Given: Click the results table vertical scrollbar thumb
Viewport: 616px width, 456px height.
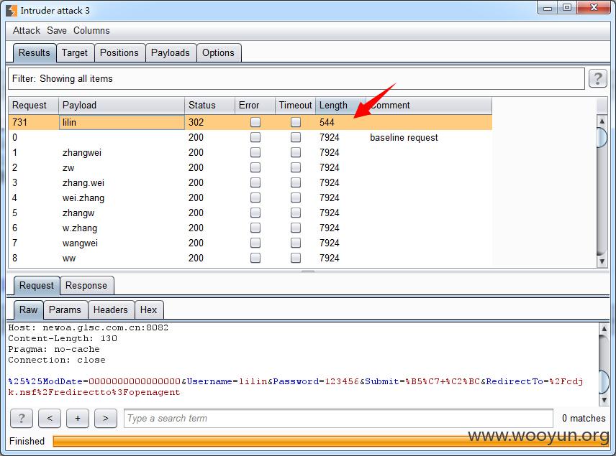Looking at the screenshot, I should [602, 138].
